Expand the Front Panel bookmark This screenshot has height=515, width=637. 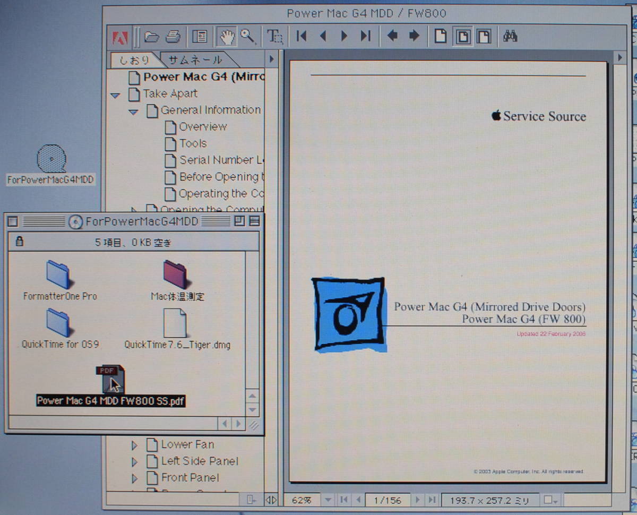(x=134, y=478)
